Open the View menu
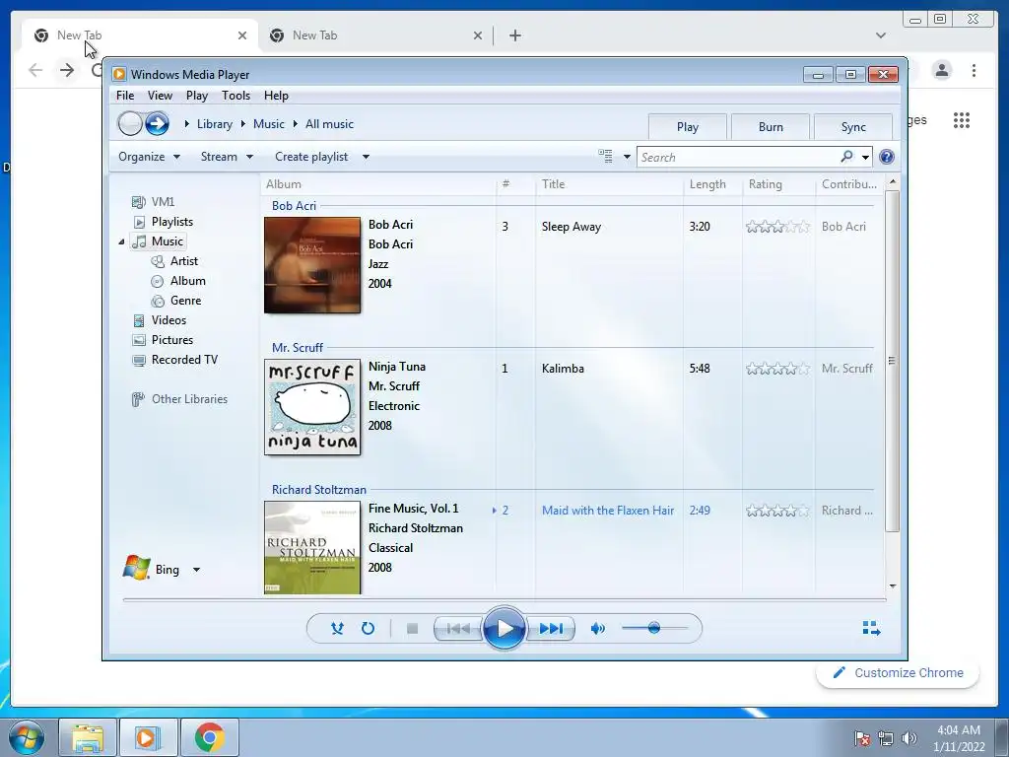The height and width of the screenshot is (757, 1009). click(x=160, y=96)
